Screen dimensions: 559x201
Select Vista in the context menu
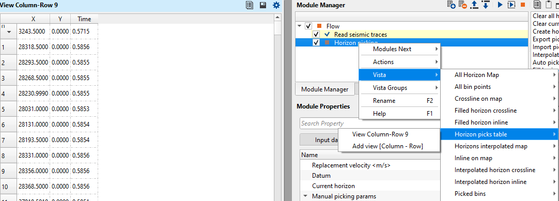pos(399,75)
